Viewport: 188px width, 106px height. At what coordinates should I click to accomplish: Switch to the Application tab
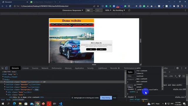click(x=79, y=68)
